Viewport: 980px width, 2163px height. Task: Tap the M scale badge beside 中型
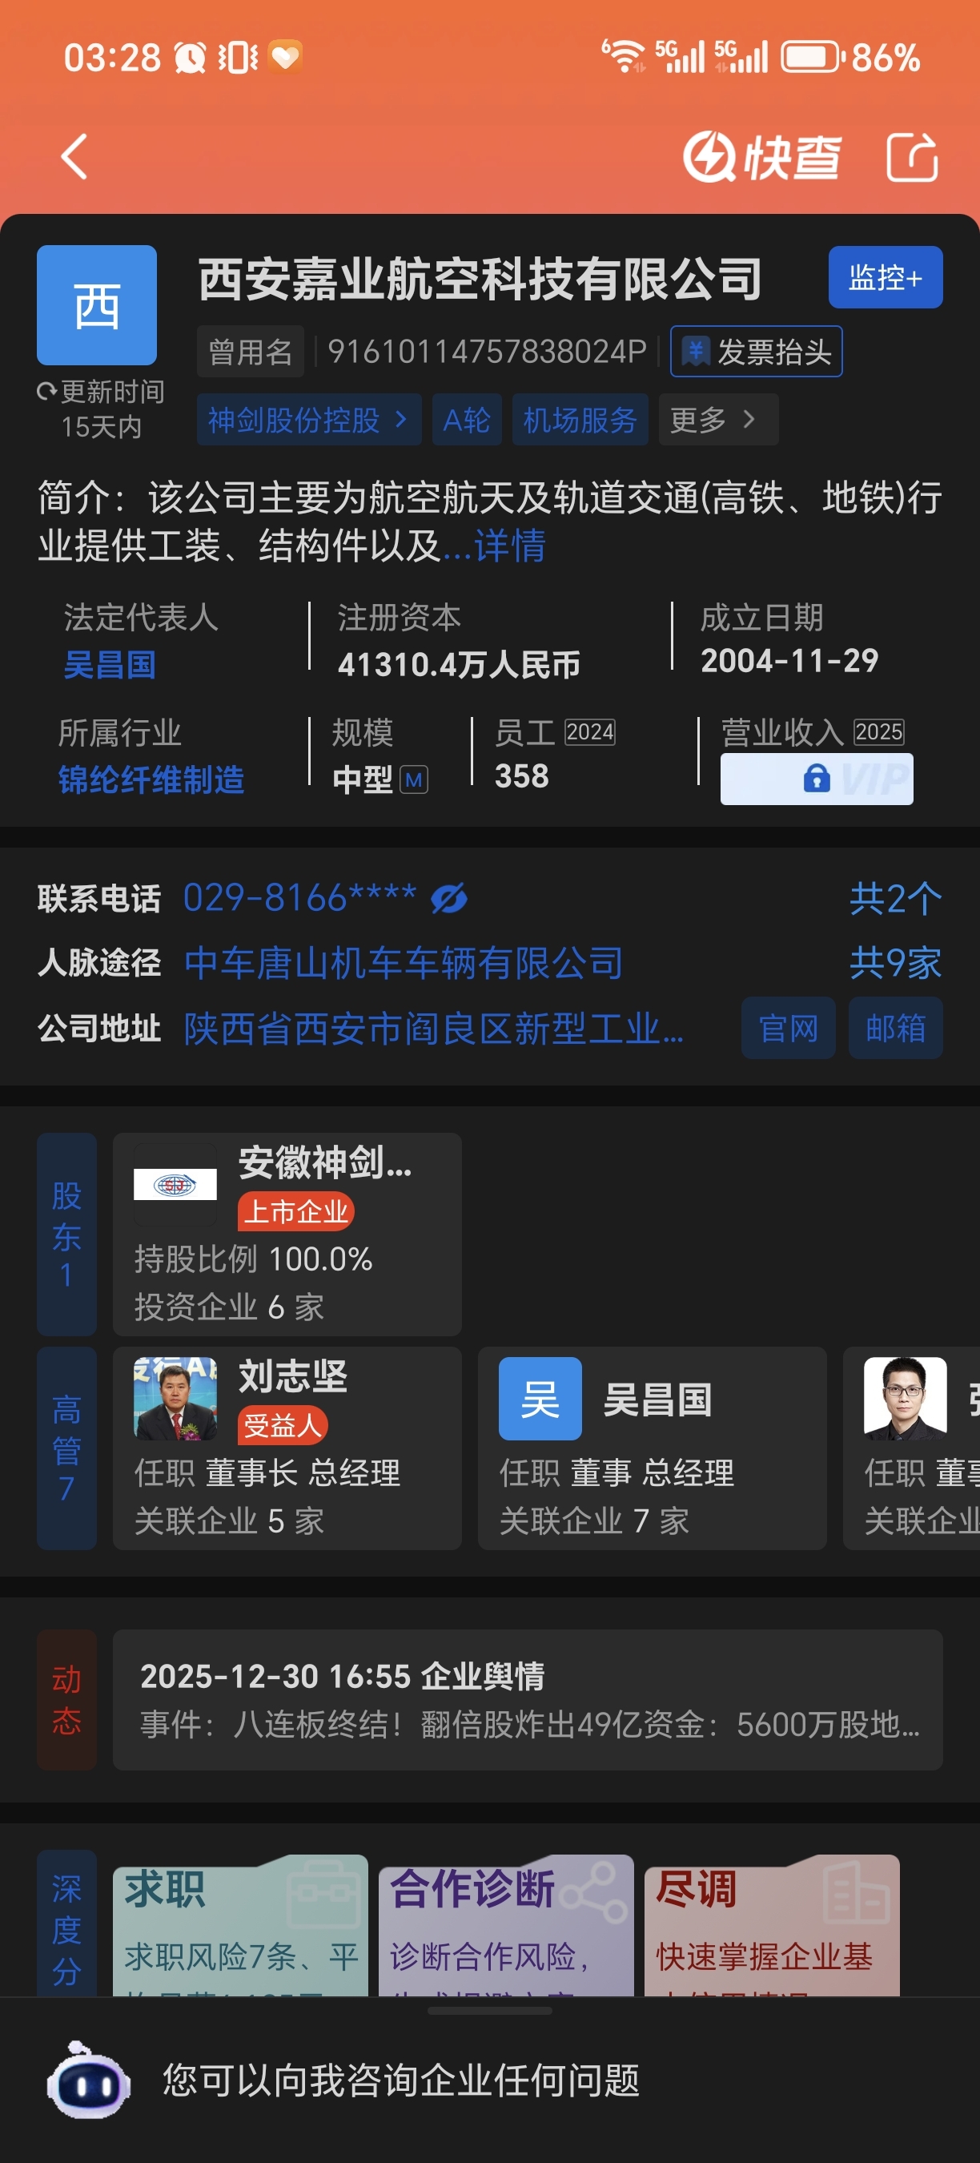[414, 780]
